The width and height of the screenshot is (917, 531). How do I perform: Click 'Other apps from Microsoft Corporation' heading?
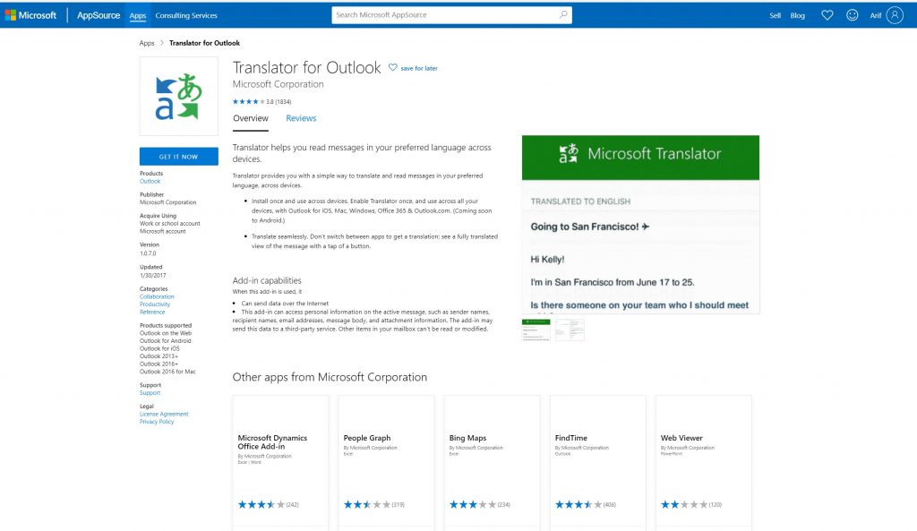pyautogui.click(x=330, y=377)
